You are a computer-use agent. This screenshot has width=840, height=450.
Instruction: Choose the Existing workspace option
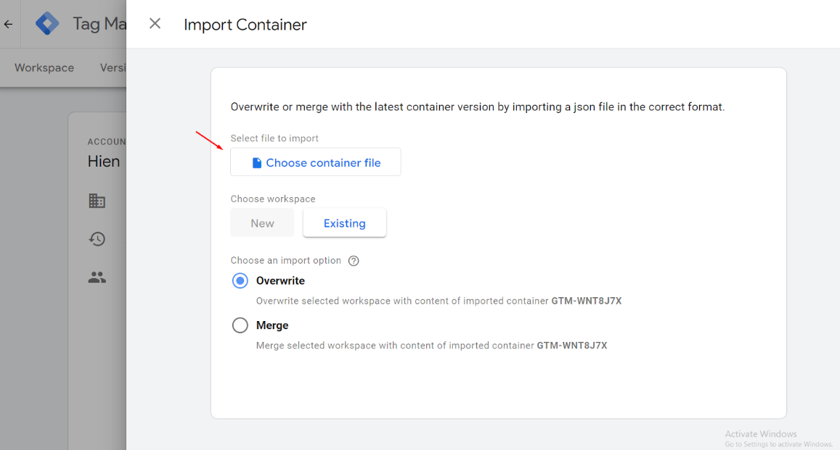pos(344,223)
